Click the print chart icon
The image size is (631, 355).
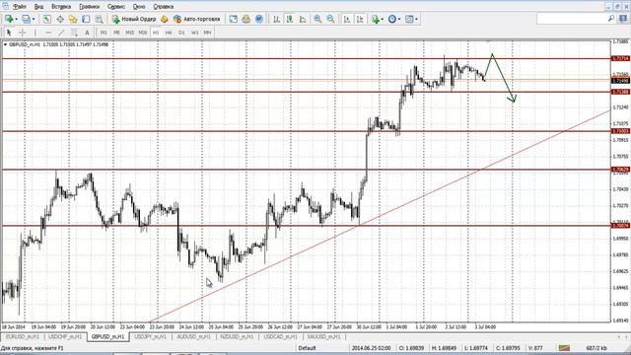245,19
